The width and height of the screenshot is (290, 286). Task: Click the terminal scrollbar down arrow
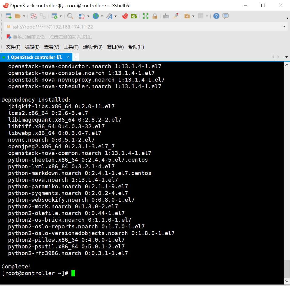click(287, 281)
